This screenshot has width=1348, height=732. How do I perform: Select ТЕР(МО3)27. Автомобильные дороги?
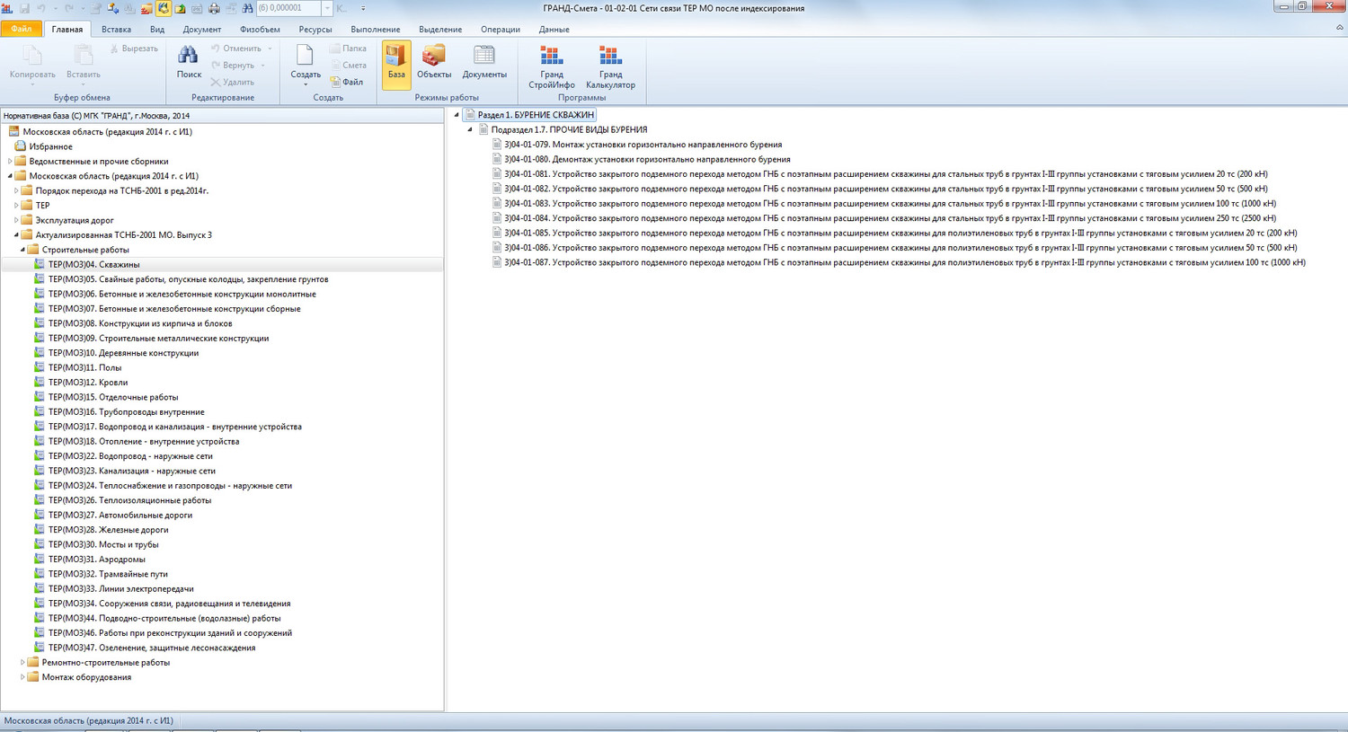click(x=120, y=515)
